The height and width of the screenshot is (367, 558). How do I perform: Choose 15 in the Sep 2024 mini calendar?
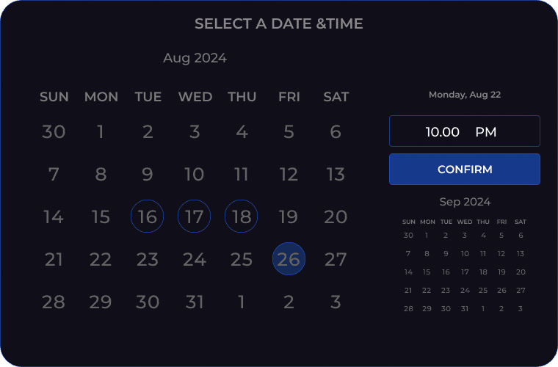coord(427,272)
